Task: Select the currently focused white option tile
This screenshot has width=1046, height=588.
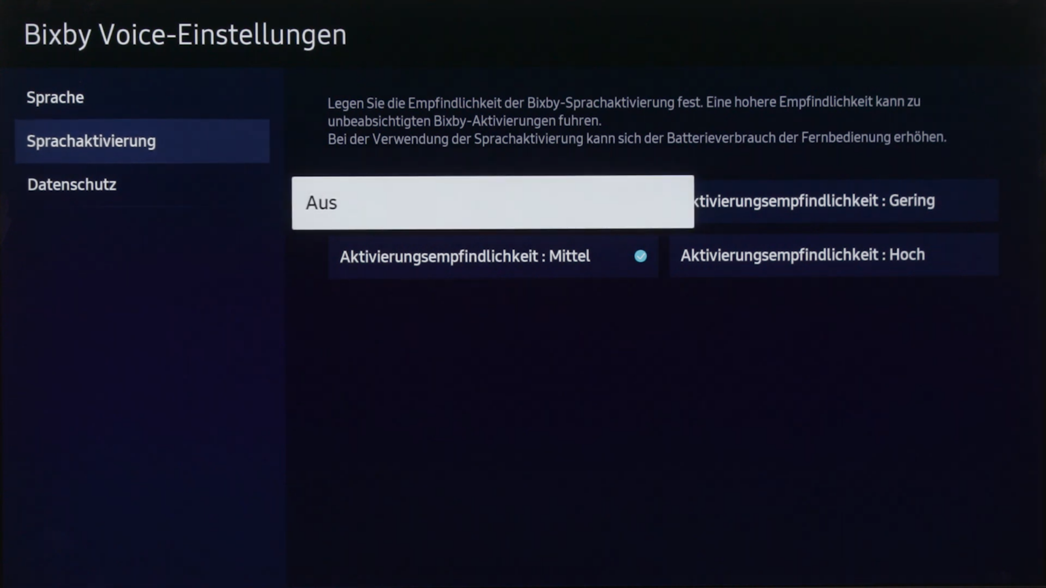Action: [x=492, y=202]
